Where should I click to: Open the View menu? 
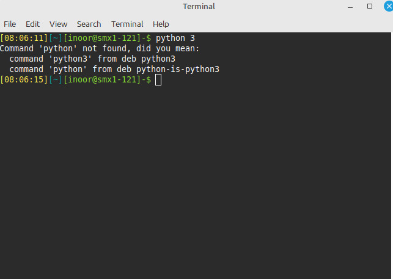coord(59,24)
